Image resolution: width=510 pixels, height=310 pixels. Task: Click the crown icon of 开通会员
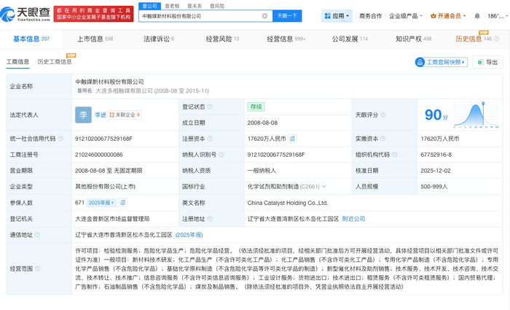pos(433,16)
